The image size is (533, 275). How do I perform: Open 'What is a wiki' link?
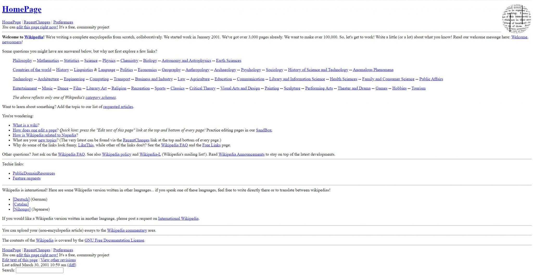coord(25,125)
